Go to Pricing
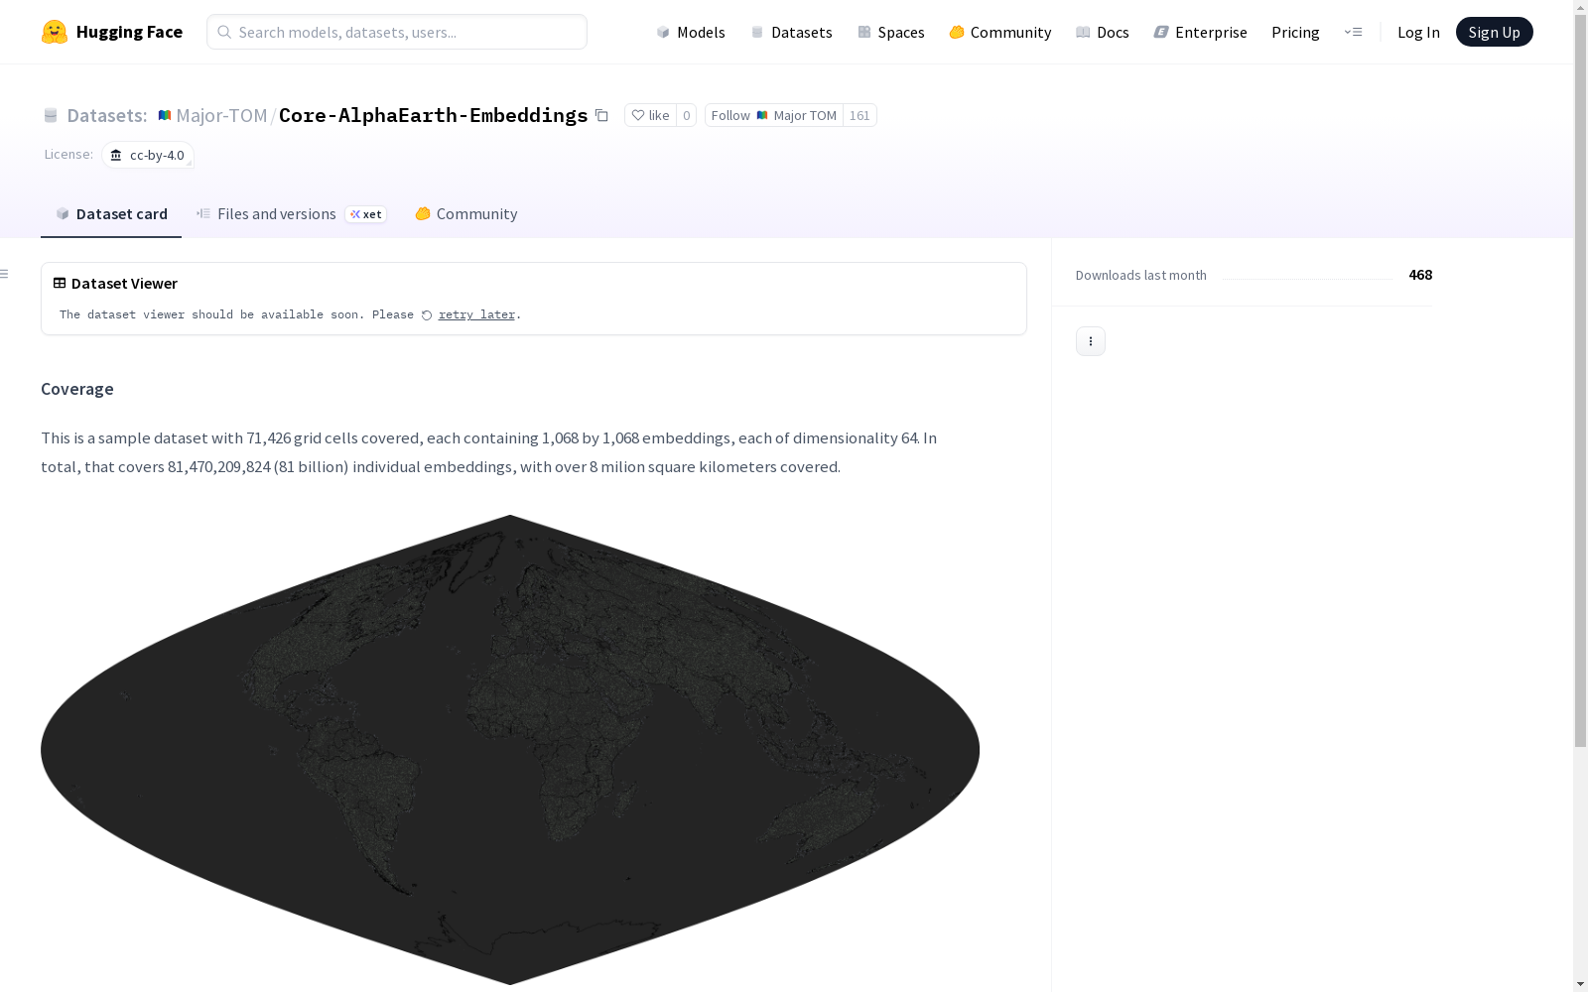Image resolution: width=1588 pixels, height=992 pixels. tap(1295, 32)
